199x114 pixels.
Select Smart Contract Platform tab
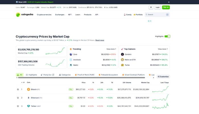pyautogui.click(x=133, y=75)
